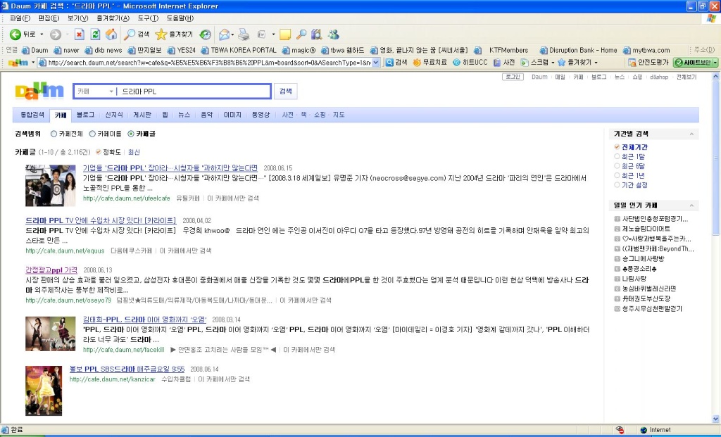
Task: Click the Messenger people icon
Action: pyautogui.click(x=333, y=34)
